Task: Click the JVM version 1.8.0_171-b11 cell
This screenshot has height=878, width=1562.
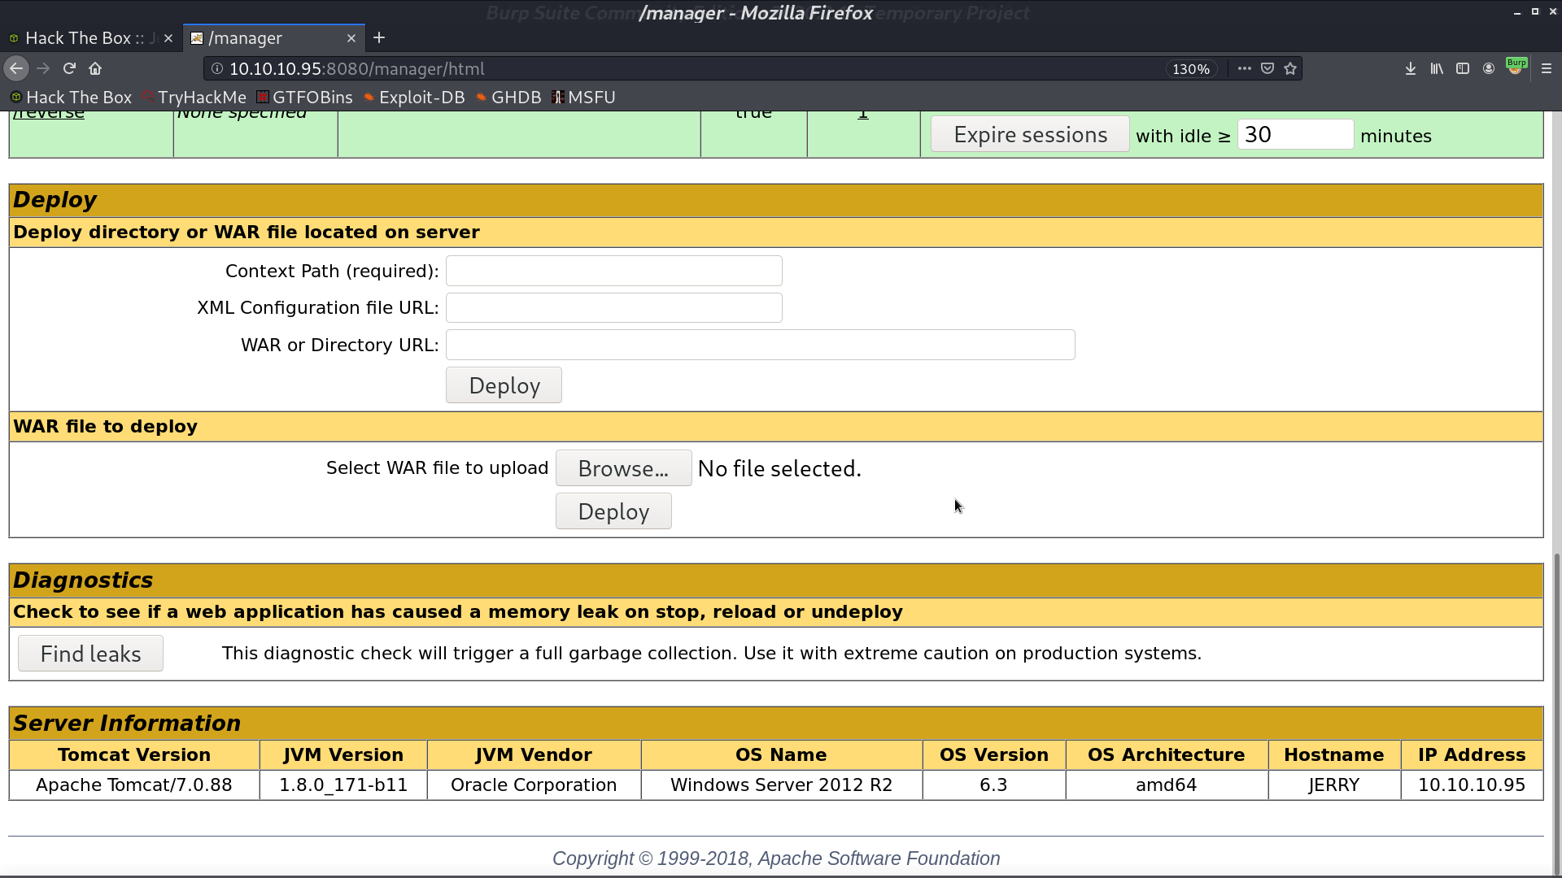Action: 343,785
